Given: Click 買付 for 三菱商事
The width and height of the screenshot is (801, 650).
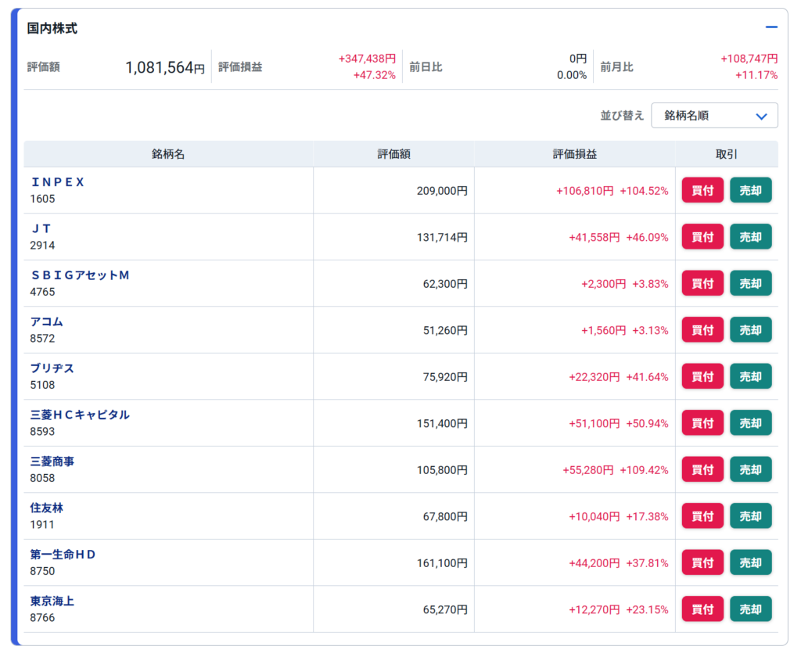Looking at the screenshot, I should click(702, 469).
